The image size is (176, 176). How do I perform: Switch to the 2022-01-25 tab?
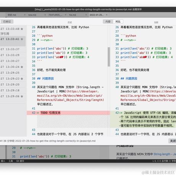[x=96, y=15]
